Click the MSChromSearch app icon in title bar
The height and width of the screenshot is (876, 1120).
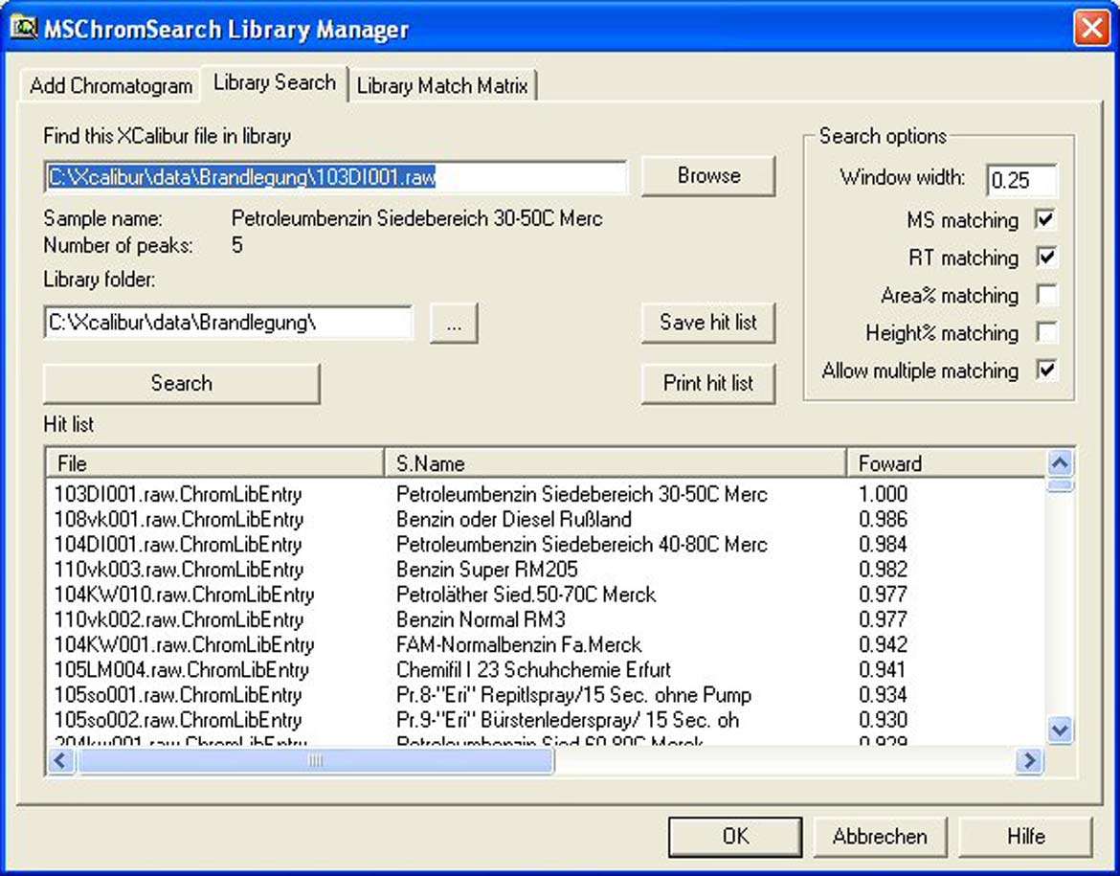pyautogui.click(x=24, y=28)
